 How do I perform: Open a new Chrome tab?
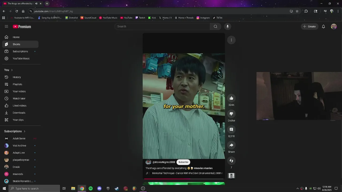click(x=47, y=3)
